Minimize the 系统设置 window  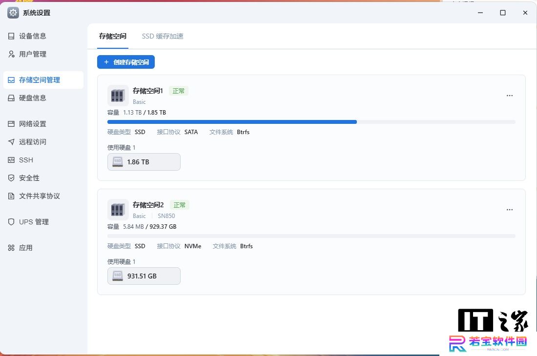[480, 13]
